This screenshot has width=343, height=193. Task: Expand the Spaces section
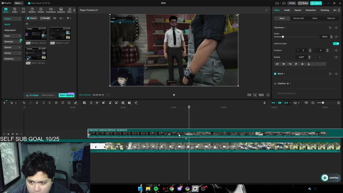pyautogui.click(x=12, y=47)
